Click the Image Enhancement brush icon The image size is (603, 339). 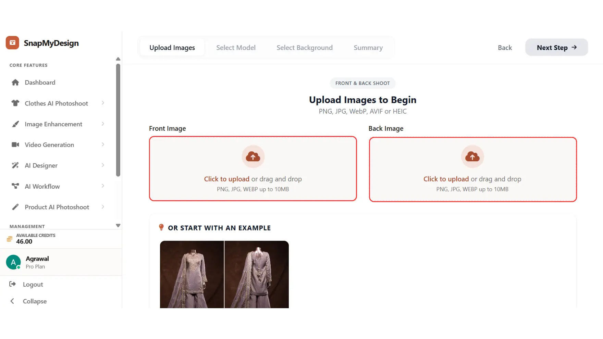click(15, 124)
